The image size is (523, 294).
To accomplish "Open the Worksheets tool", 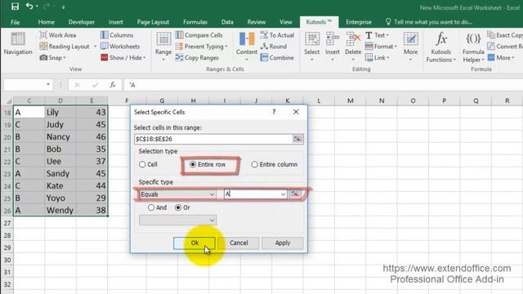I will click(x=120, y=47).
